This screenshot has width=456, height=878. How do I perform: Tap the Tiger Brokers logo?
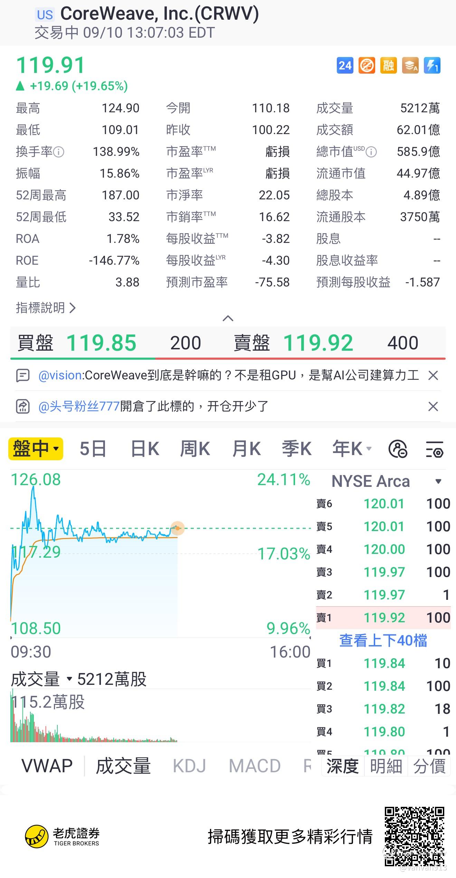62,837
